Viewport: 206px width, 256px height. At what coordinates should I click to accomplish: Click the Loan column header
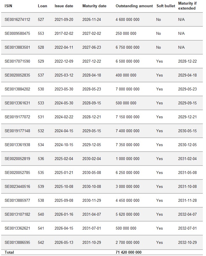tap(42, 6)
